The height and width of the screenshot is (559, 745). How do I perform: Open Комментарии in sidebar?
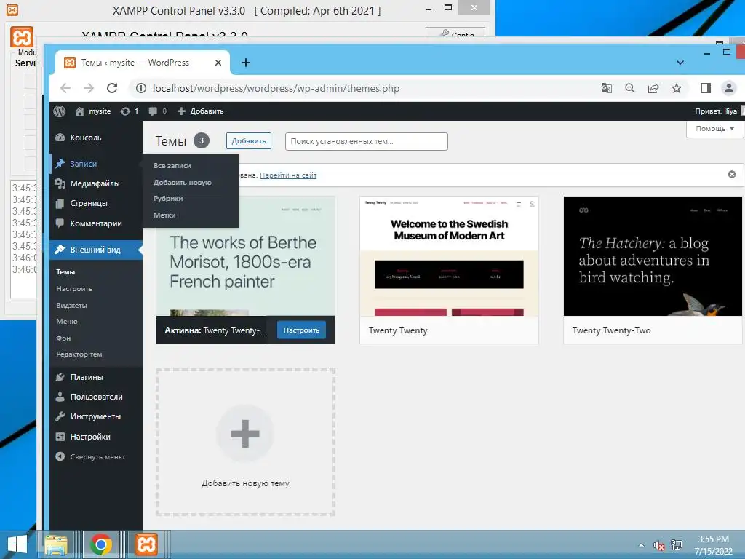click(96, 223)
